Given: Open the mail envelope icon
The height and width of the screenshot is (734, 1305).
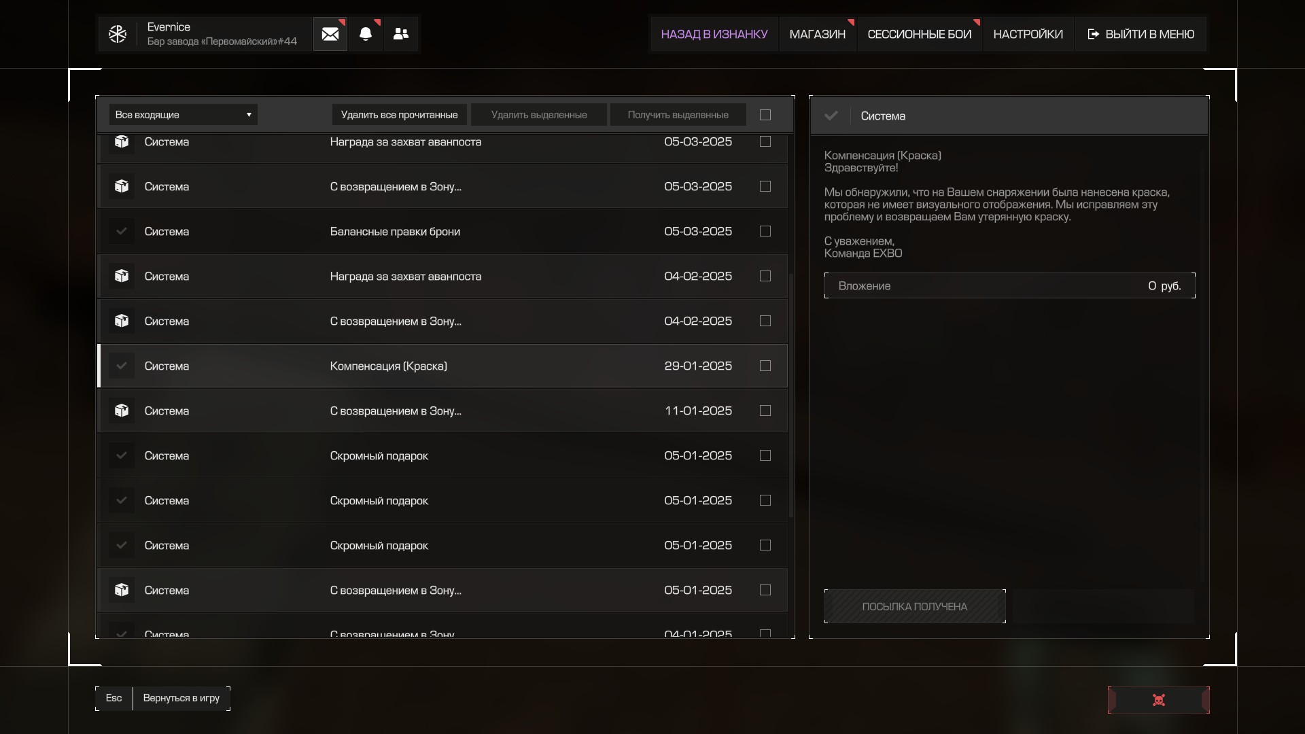Looking at the screenshot, I should (330, 34).
